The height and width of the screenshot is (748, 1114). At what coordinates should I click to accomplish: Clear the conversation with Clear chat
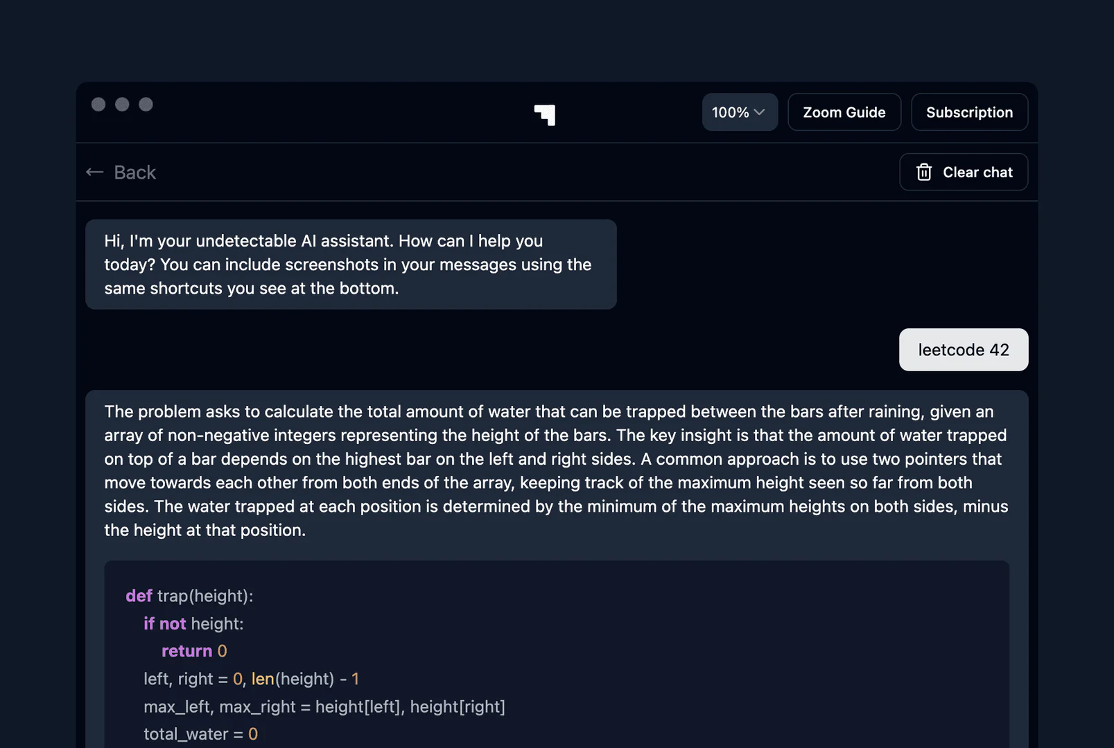pyautogui.click(x=964, y=172)
